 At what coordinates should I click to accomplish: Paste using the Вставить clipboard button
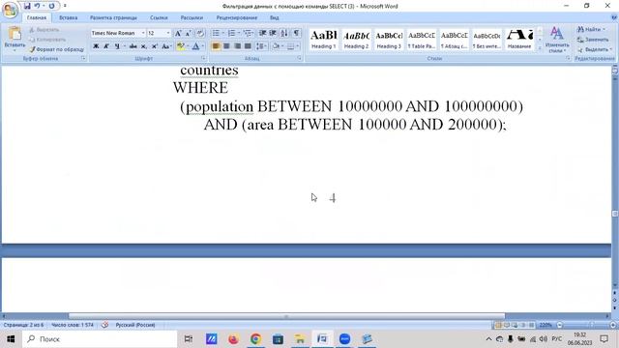click(15, 39)
